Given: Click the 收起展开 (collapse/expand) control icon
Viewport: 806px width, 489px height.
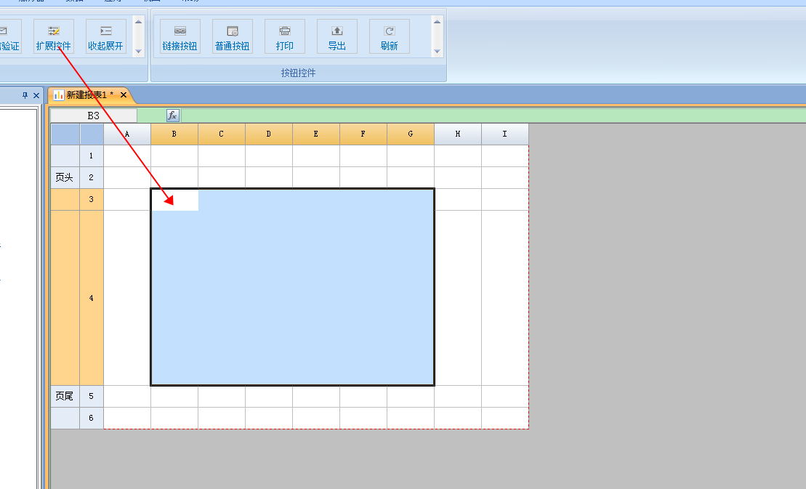Looking at the screenshot, I should 106,36.
